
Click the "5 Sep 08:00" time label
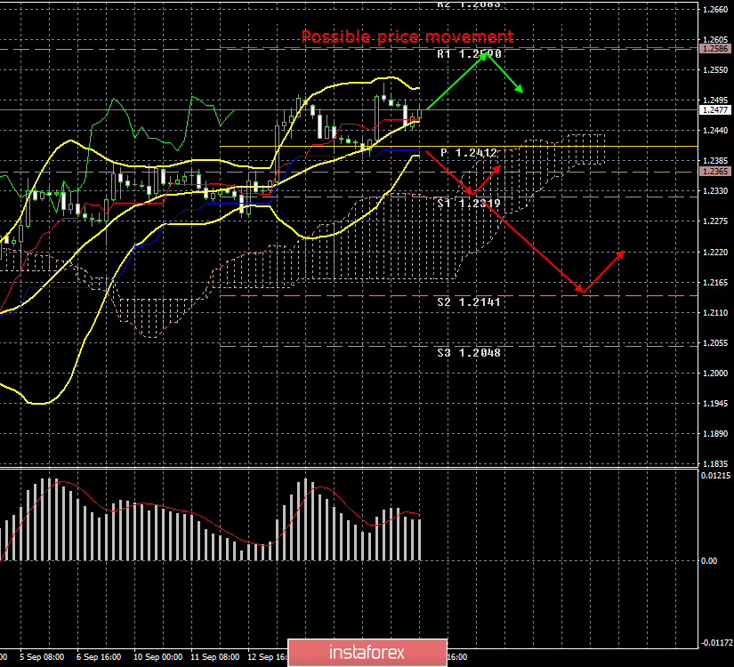(41, 658)
